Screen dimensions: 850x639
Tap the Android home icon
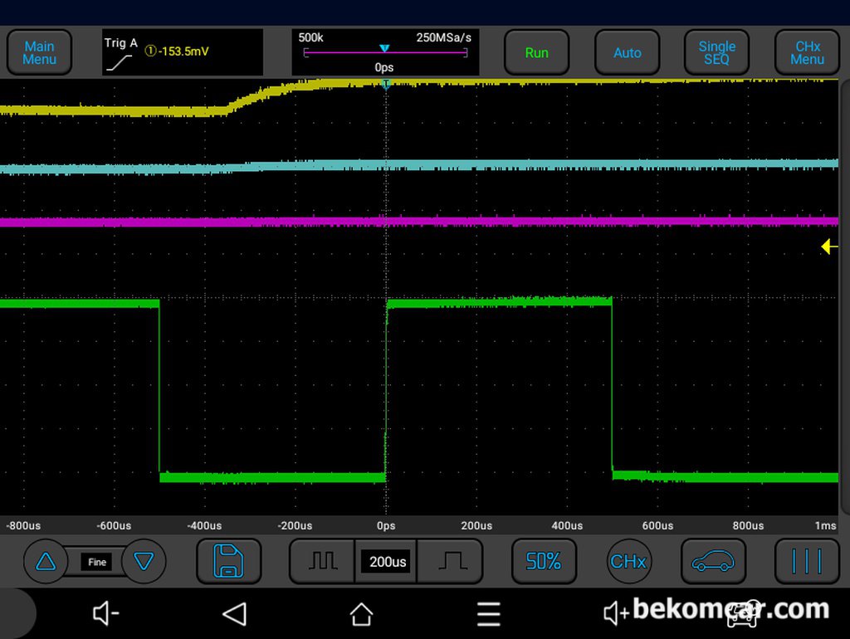(x=362, y=614)
